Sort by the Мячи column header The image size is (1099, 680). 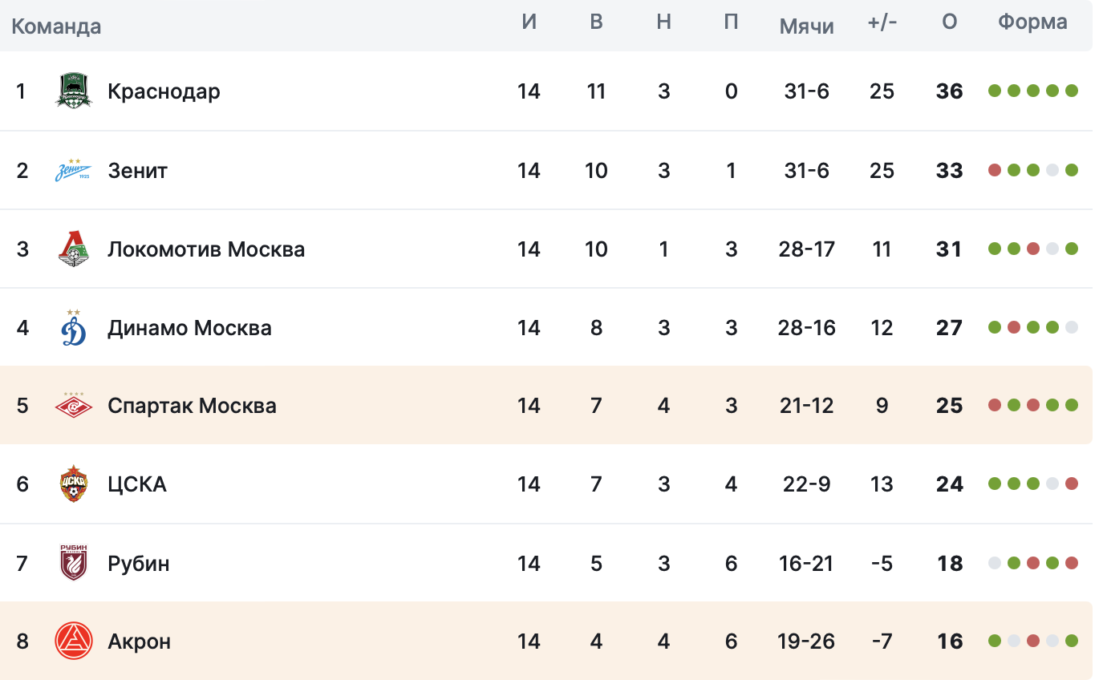click(x=806, y=26)
